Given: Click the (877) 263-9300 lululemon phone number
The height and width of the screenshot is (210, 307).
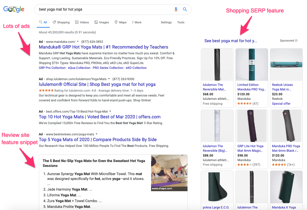Looking at the screenshot, I should [123, 79].
